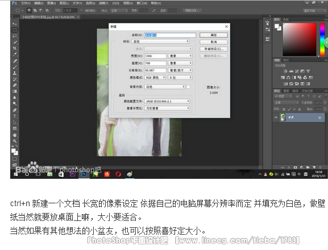Screen dimensions: 328x250
Task: Click the rainbow hue slider bar
Action: click(322, 39)
